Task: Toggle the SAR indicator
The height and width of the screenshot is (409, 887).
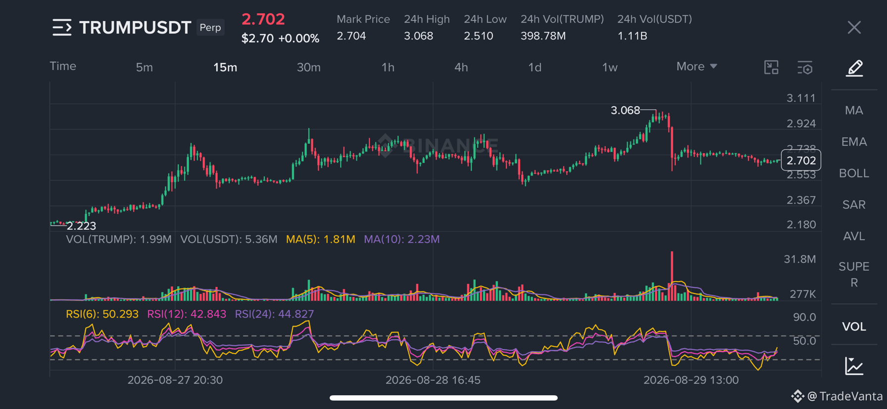Action: 854,204
